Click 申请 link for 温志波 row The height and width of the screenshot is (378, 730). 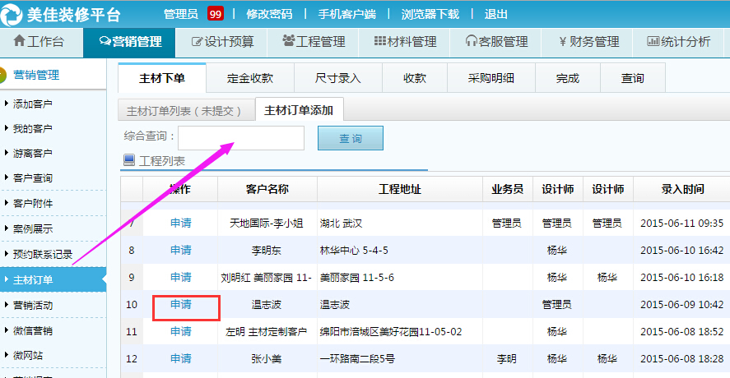[x=181, y=305]
